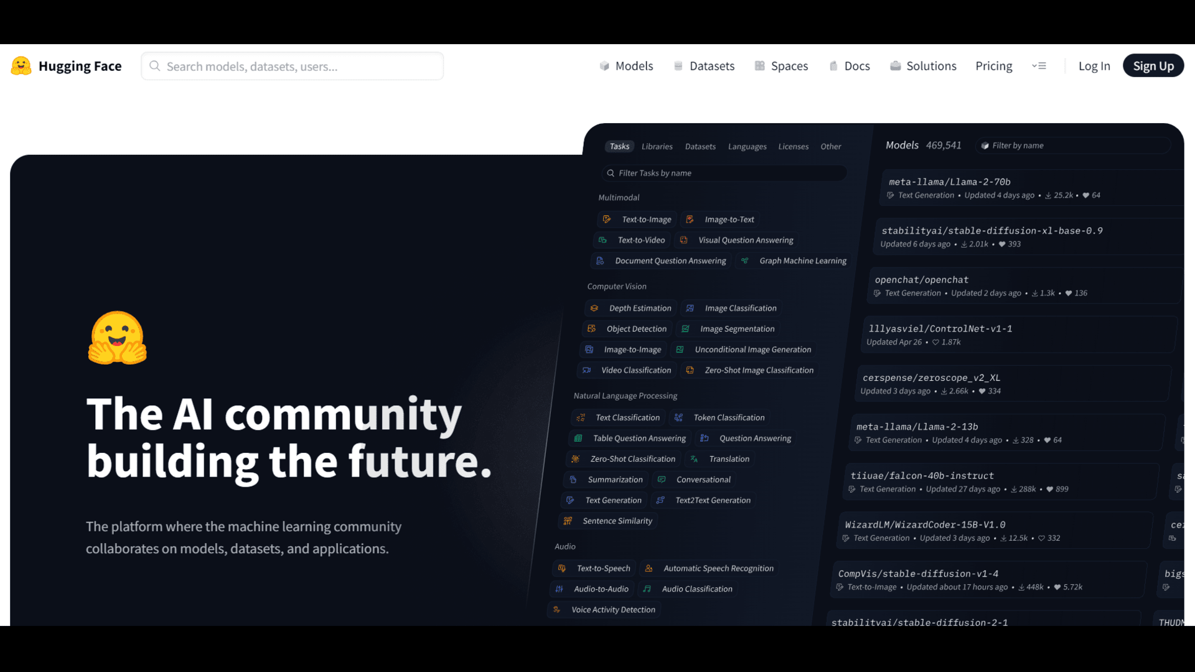Expand the Other filter dropdown

(831, 146)
